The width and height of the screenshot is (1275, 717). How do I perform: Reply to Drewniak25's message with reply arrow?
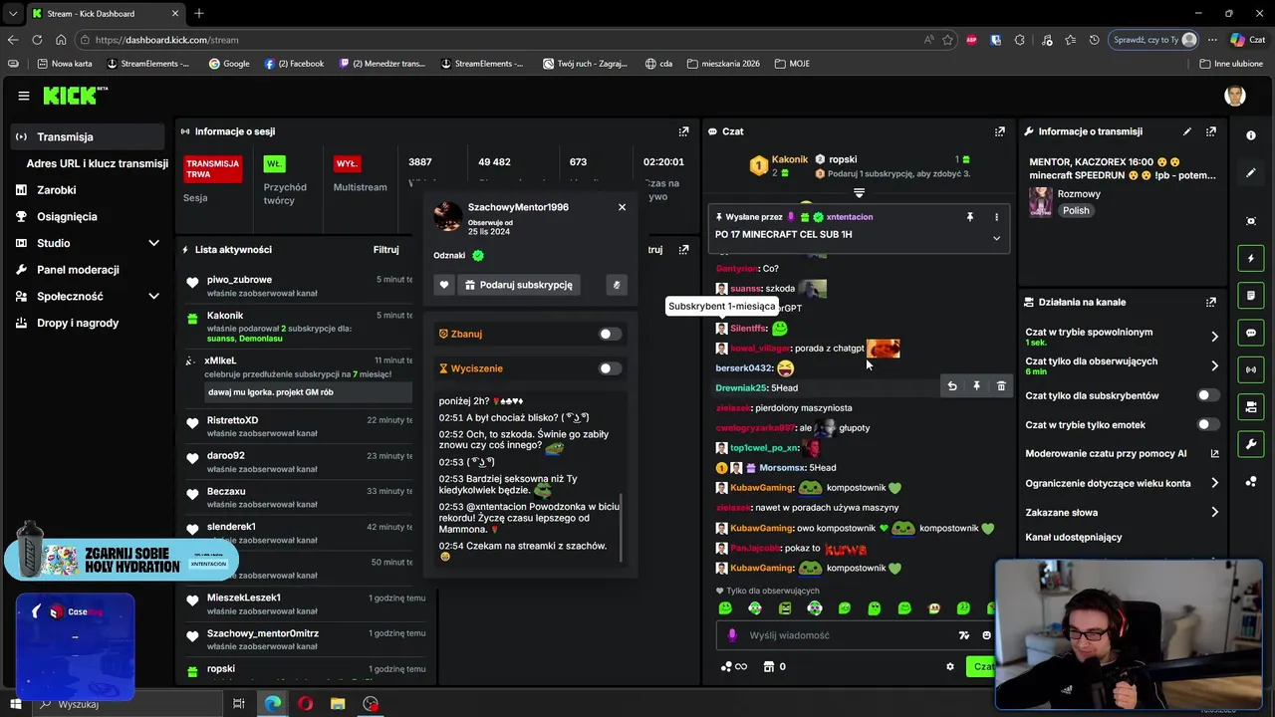(952, 386)
